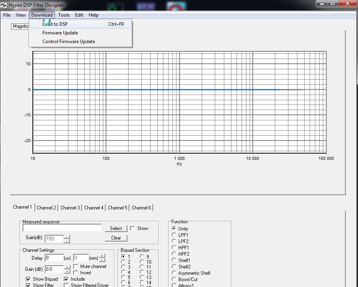Enable Show Filtered Driver checkbox
Screen dimensions: 358x287
(66, 285)
